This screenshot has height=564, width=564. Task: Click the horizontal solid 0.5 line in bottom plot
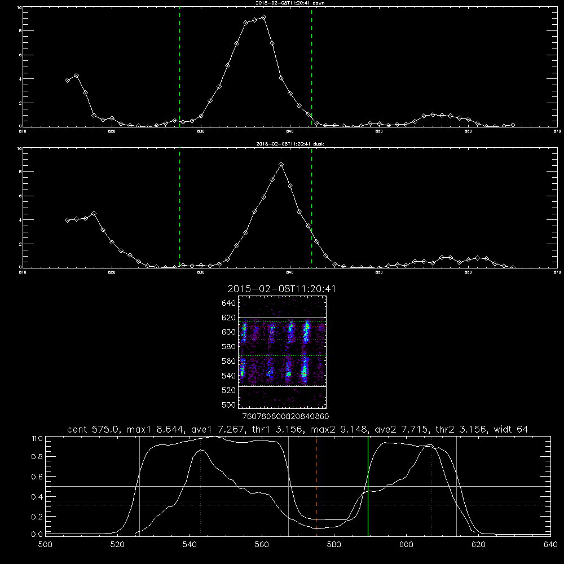pos(298,486)
